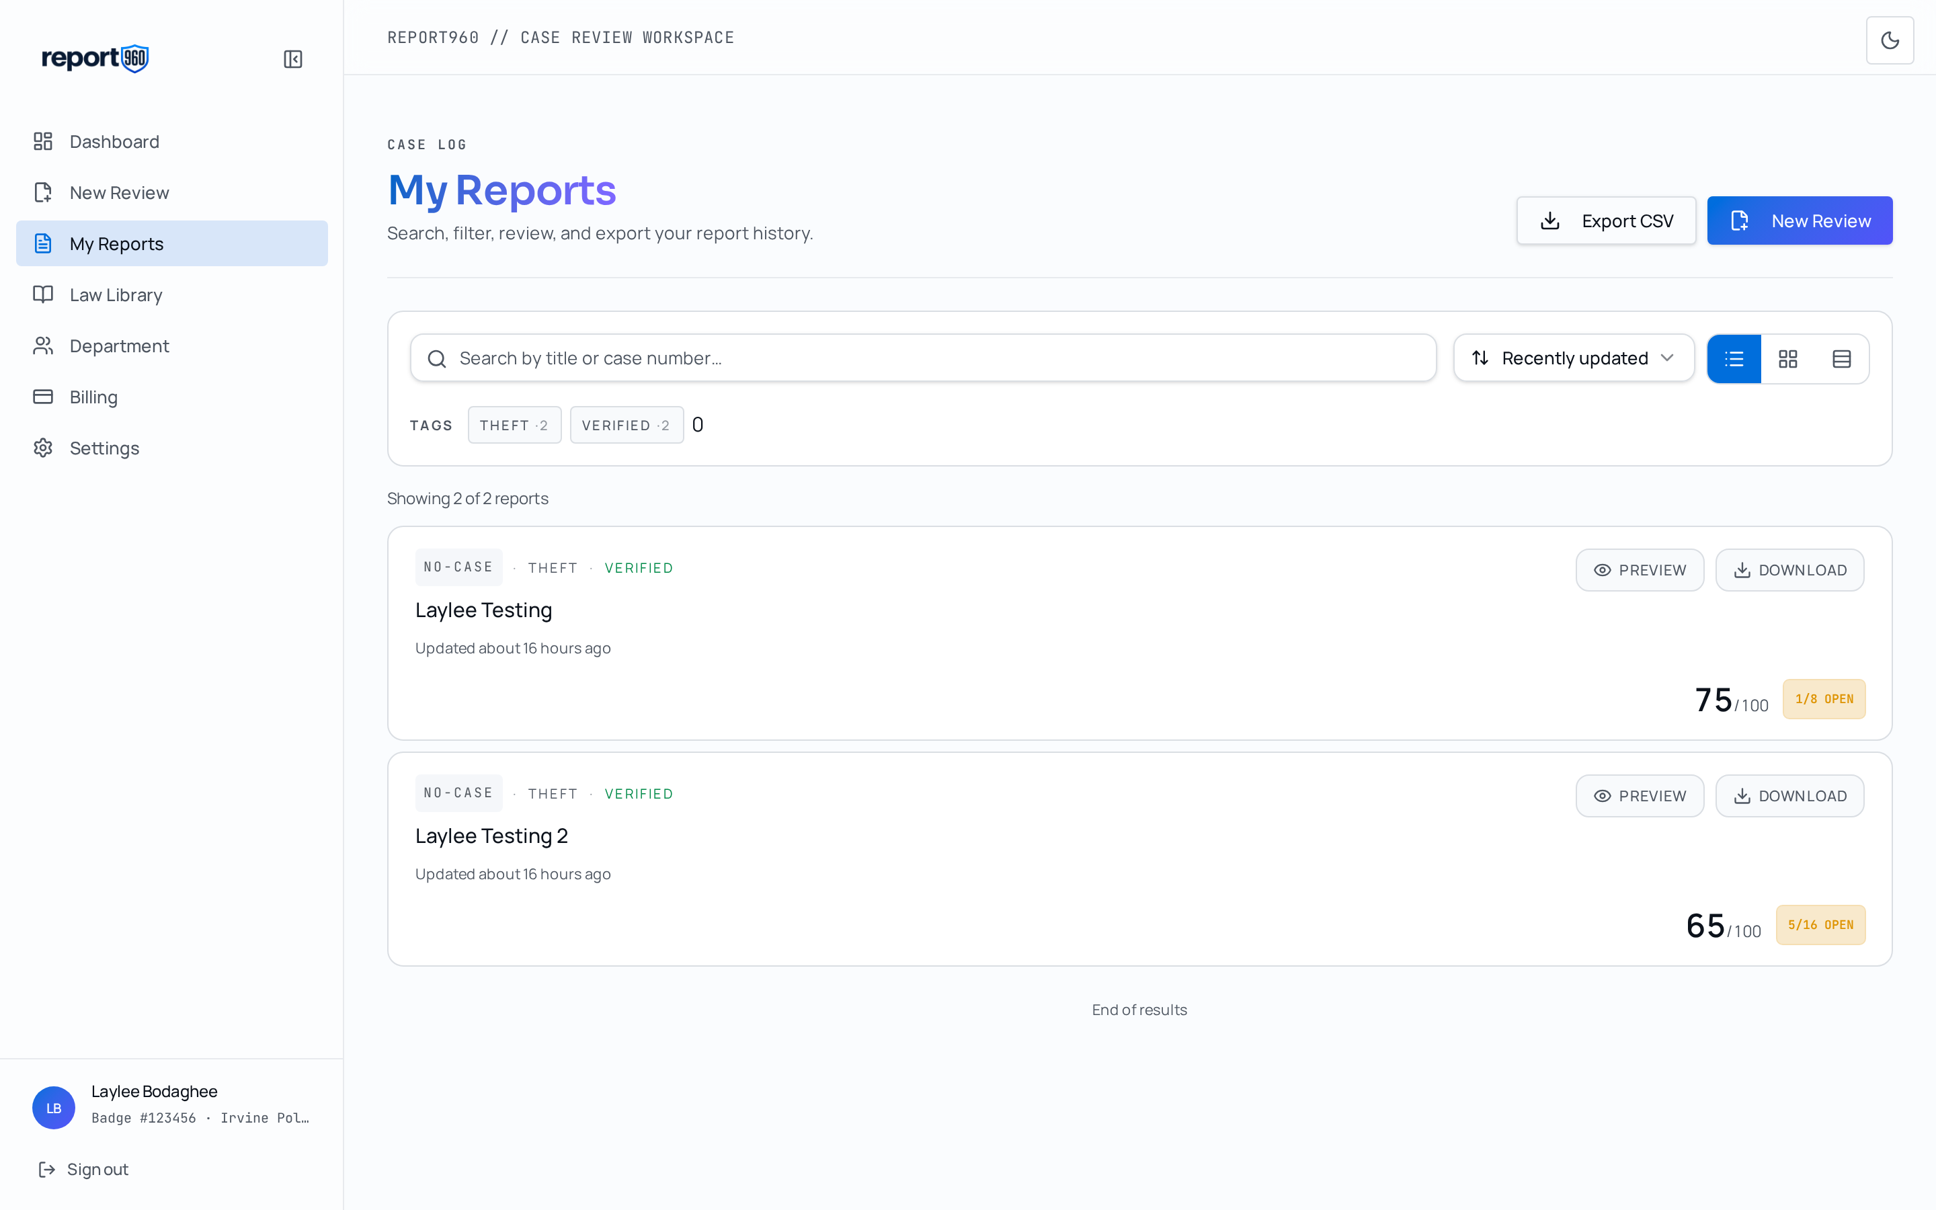Click sidebar New Review file icon
Image resolution: width=1936 pixels, height=1210 pixels.
click(x=43, y=193)
